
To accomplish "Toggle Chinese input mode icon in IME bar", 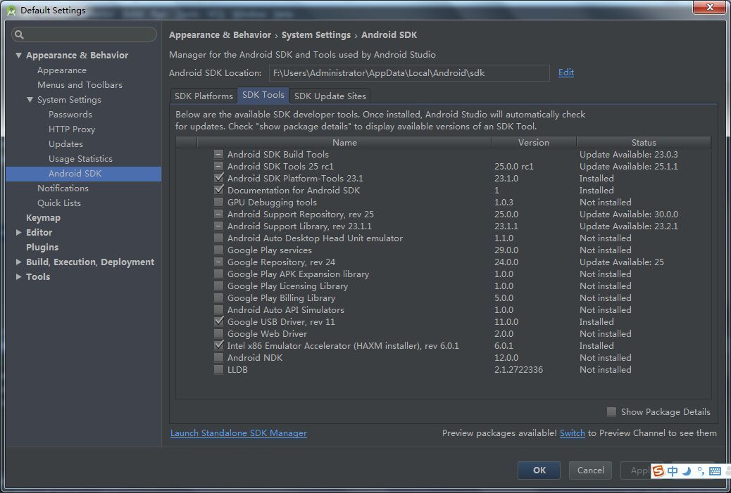I will pyautogui.click(x=673, y=471).
